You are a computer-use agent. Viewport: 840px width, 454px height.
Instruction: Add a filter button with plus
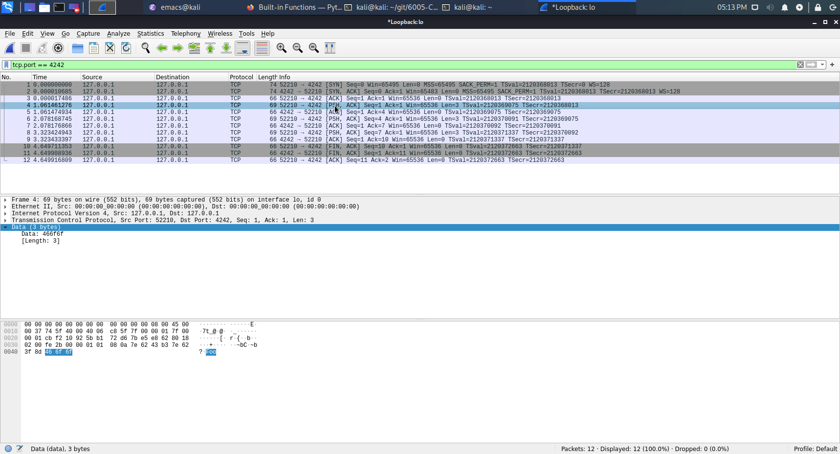(x=832, y=65)
